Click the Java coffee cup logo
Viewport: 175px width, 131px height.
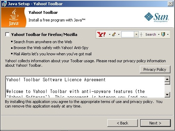click(x=14, y=17)
